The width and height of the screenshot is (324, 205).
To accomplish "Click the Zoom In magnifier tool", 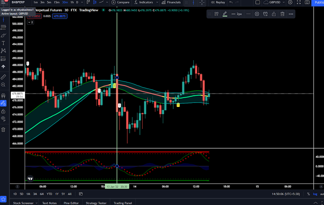I will [3, 85].
